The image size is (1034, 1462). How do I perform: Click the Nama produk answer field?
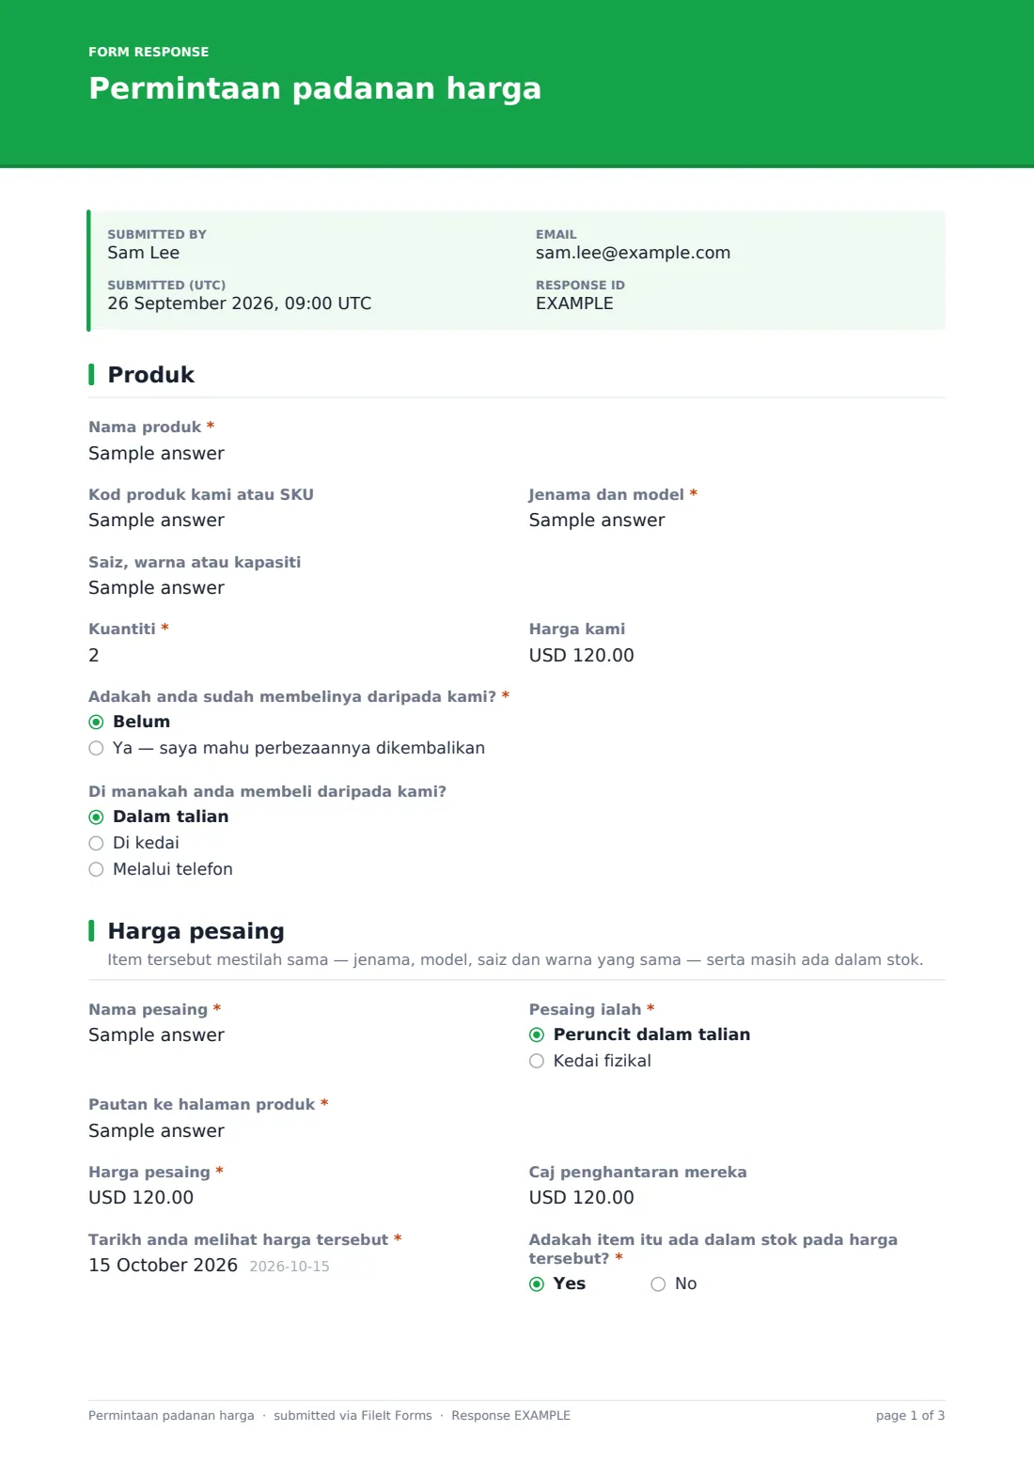click(156, 454)
